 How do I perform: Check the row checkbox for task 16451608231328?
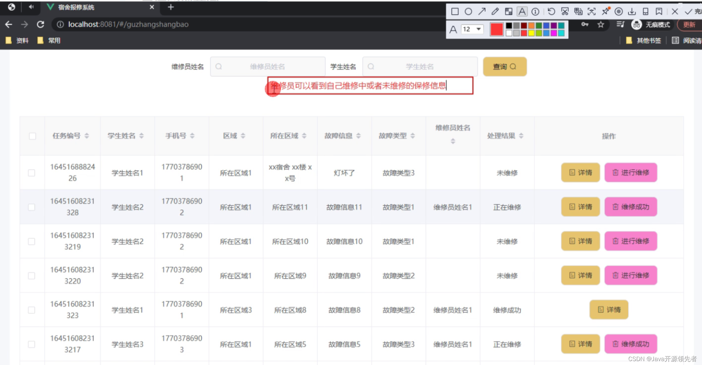31,207
